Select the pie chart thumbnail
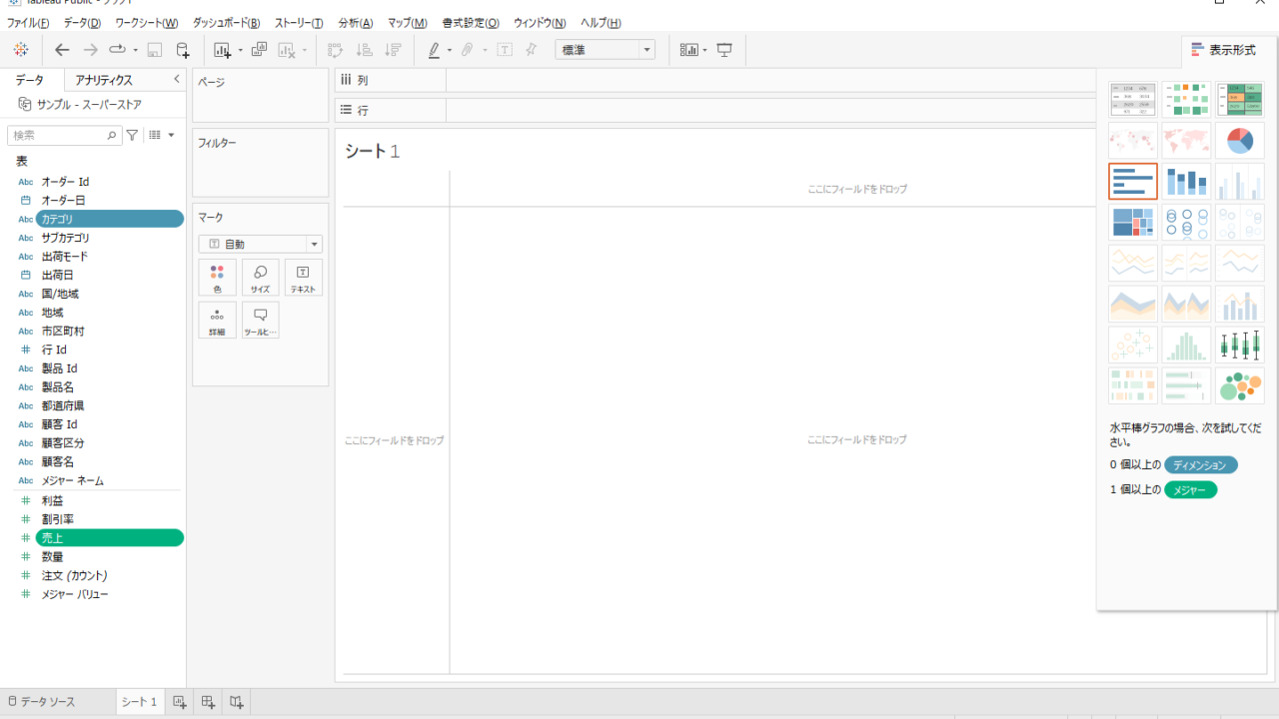Viewport: 1279px width, 719px height. [1240, 141]
